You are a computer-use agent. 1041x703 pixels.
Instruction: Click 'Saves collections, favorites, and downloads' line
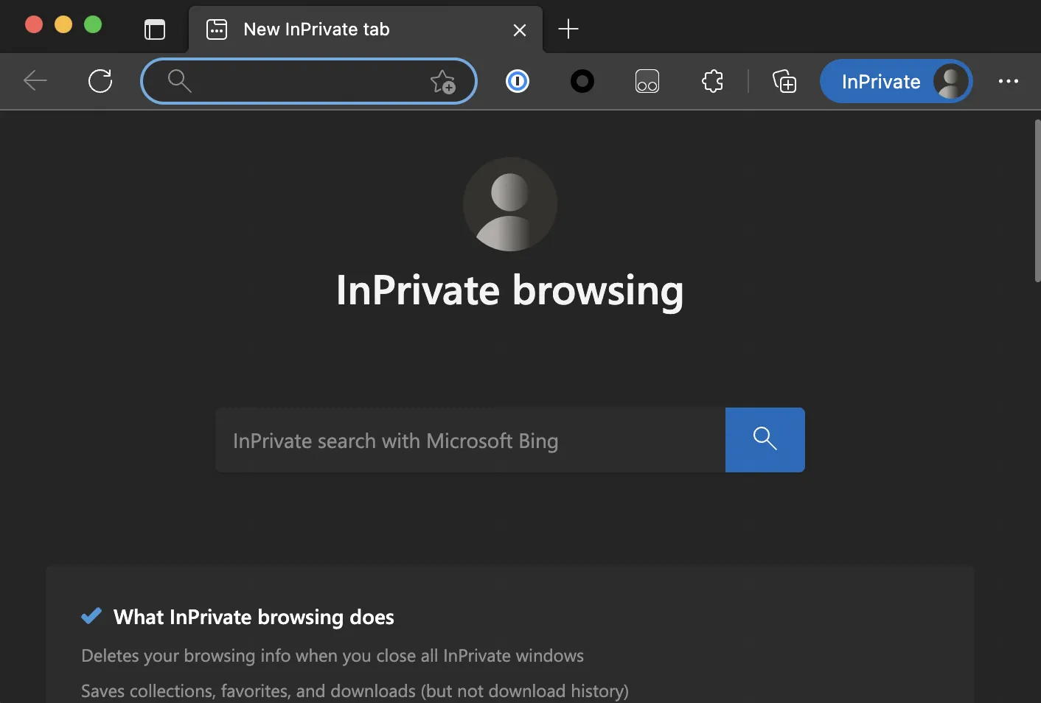355,691
